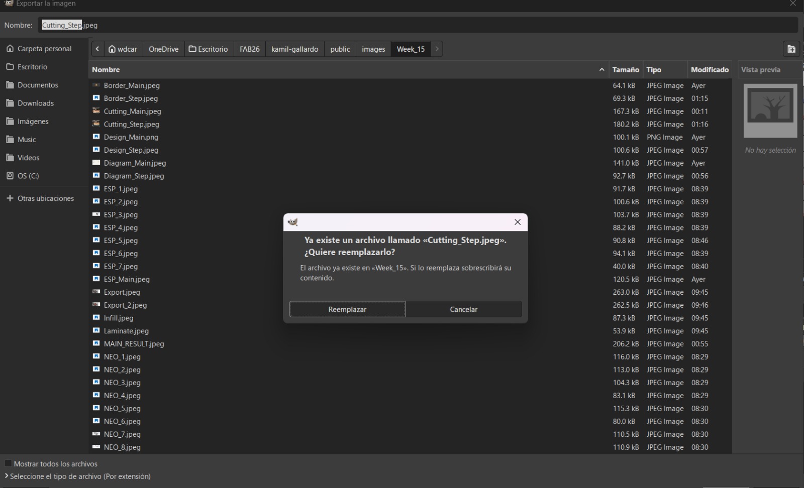Viewport: 804px width, 488px height.
Task: Open Carpeta personal in sidebar
Action: point(44,49)
